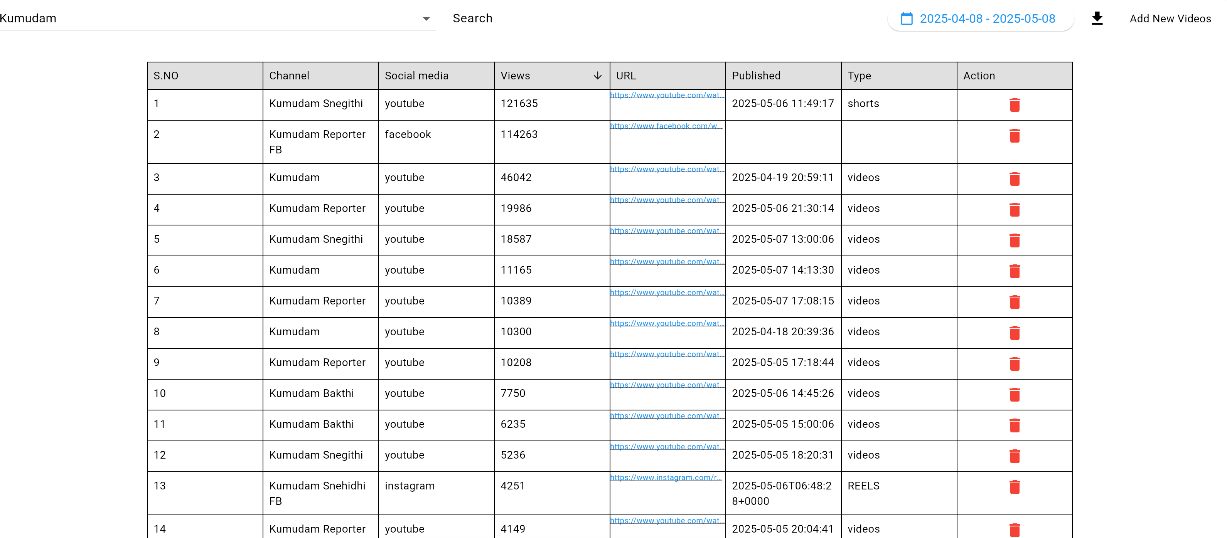Delete row 4 with 19986 views
The image size is (1227, 538).
click(x=1015, y=210)
